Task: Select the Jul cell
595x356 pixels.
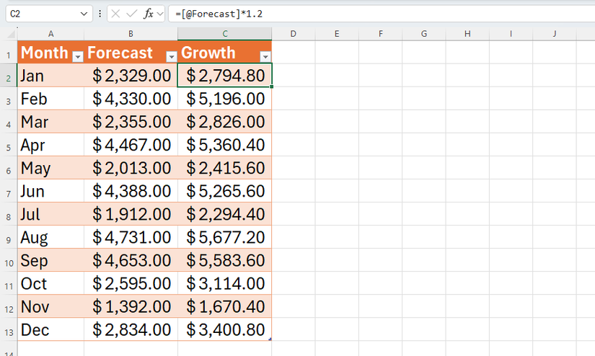Action: coord(51,214)
